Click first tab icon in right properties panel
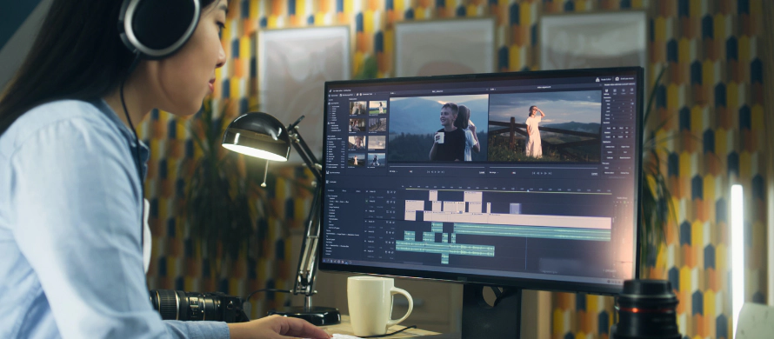 (x=607, y=91)
